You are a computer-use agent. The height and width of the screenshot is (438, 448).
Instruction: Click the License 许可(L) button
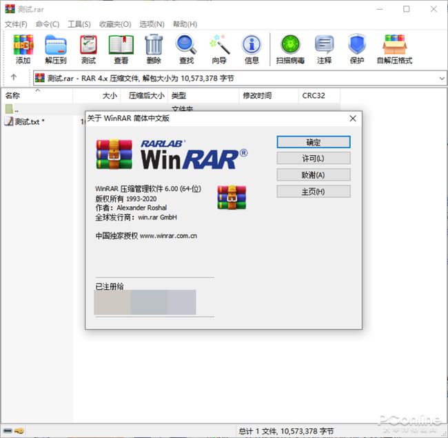[x=314, y=158]
